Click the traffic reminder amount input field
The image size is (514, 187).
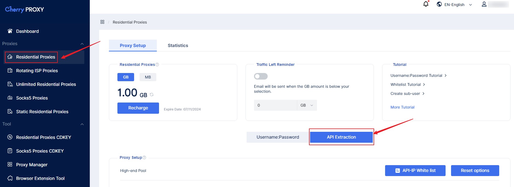point(275,105)
